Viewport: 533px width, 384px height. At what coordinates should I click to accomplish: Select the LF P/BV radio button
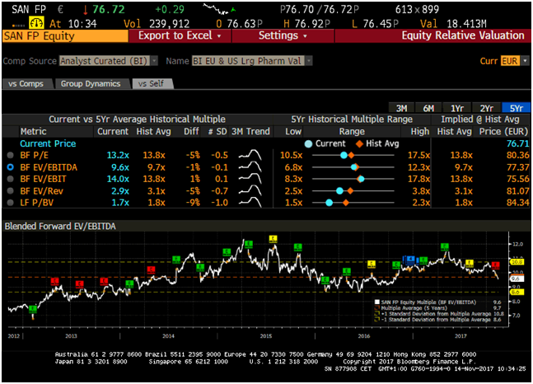coord(10,203)
